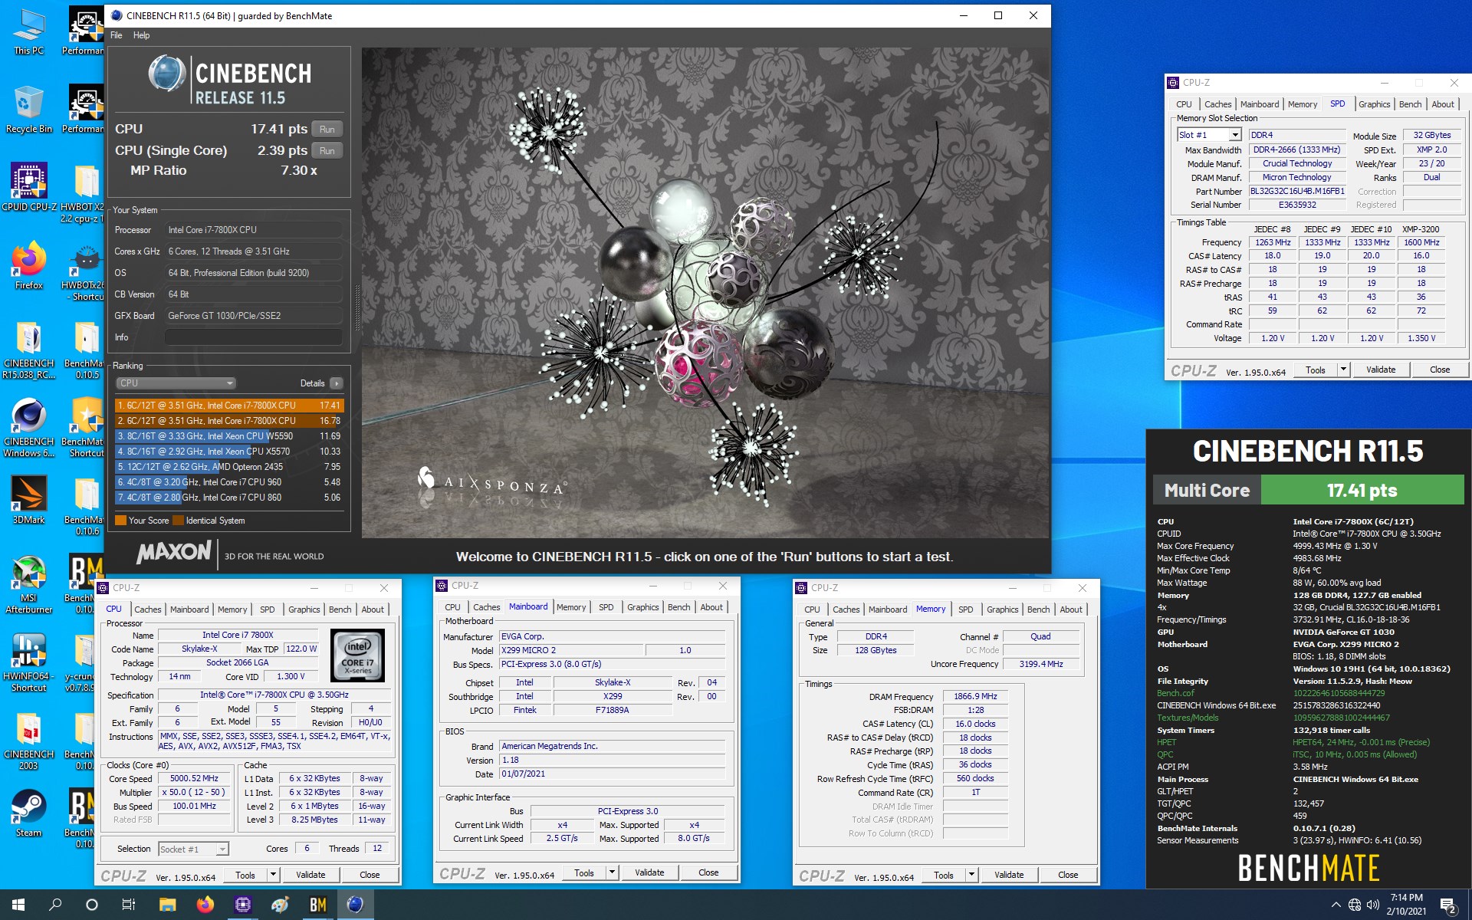1472x920 pixels.
Task: Click green 17.41 pts BenchMate score bar
Action: coord(1362,491)
